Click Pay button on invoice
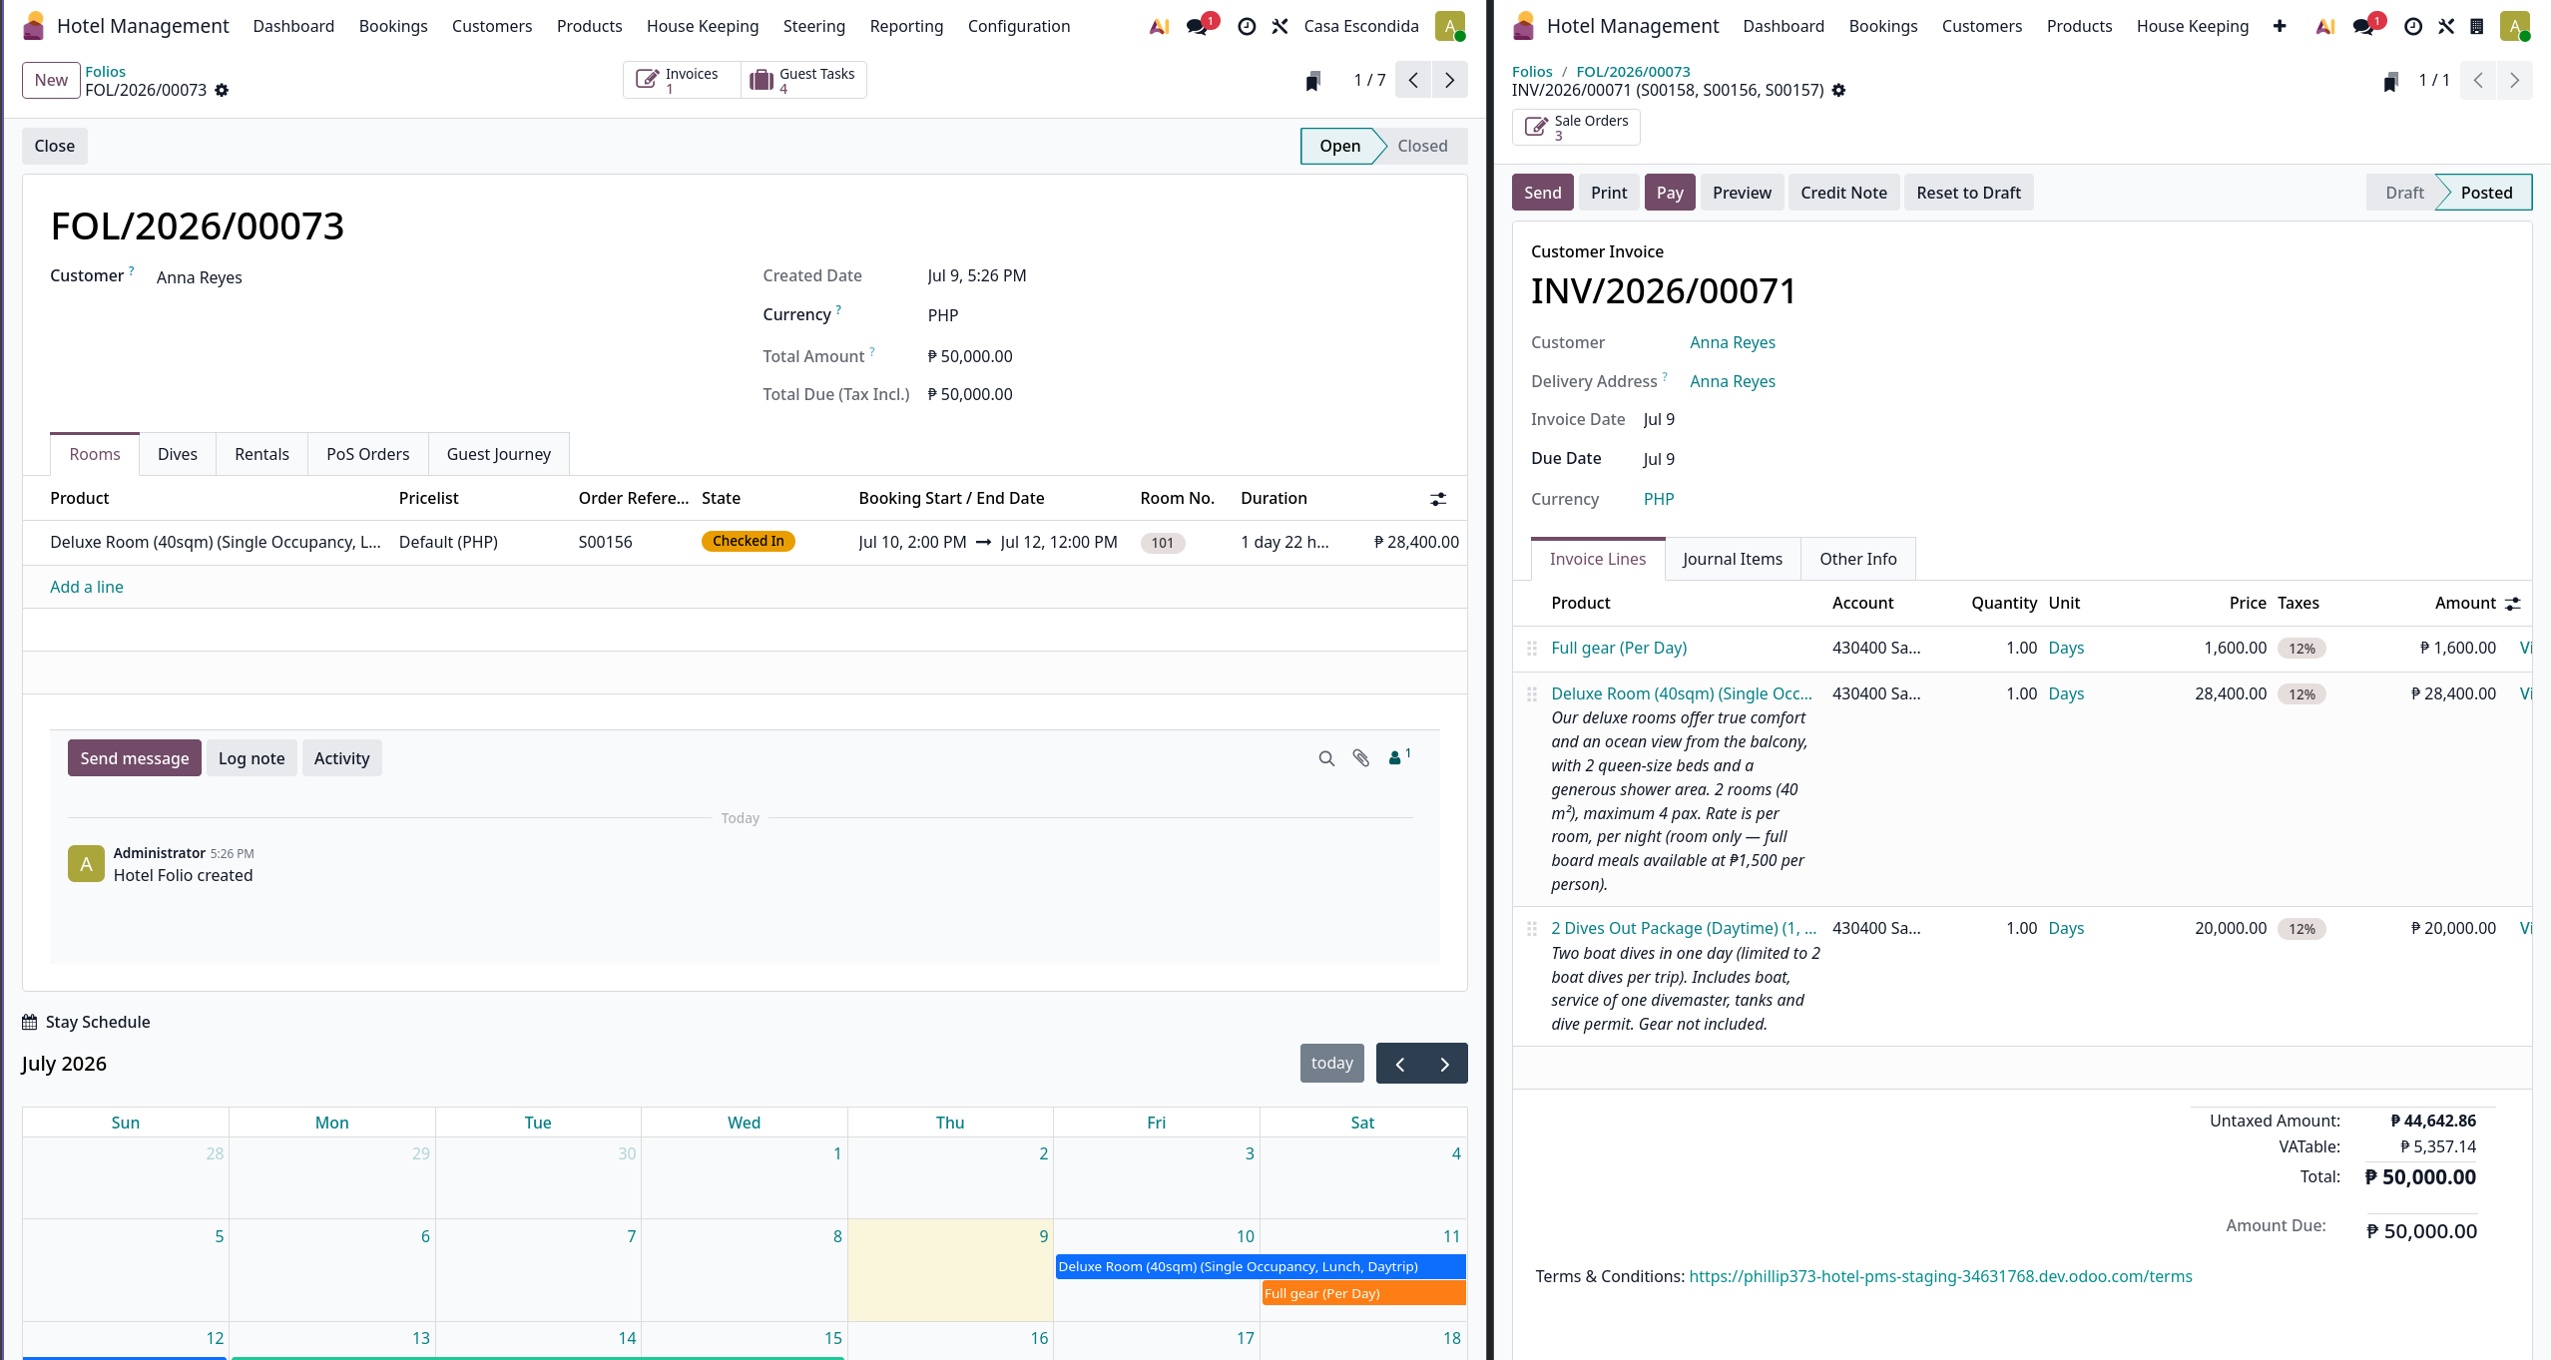2551x1360 pixels. pos(1669,193)
